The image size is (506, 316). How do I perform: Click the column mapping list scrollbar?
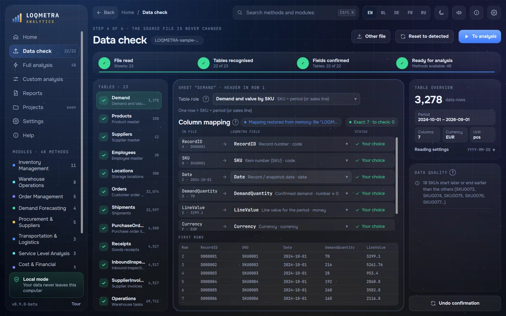click(x=397, y=176)
